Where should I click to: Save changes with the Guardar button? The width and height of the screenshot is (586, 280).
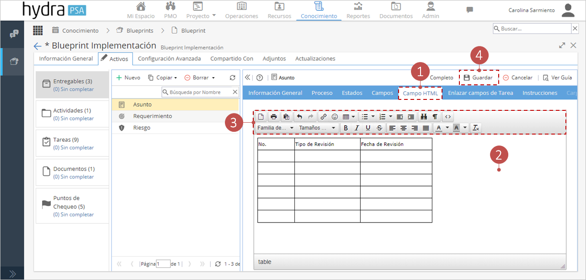click(478, 78)
